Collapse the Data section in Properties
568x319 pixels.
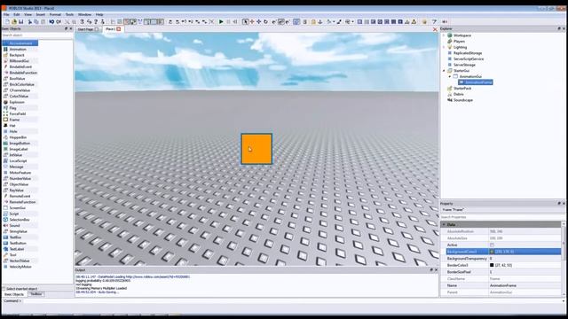(x=444, y=224)
